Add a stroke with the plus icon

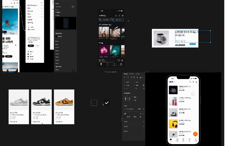[x=144, y=122]
